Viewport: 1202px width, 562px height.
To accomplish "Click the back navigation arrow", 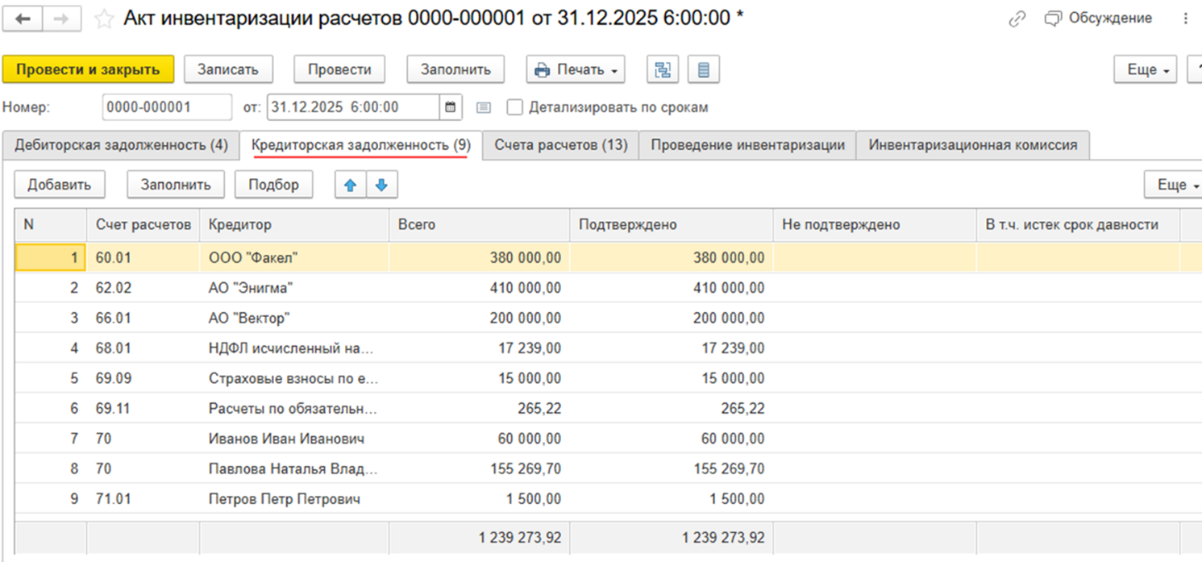I will 23,19.
